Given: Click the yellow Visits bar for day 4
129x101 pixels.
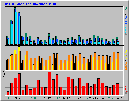Looking at the screenshot, I should (x=19, y=58).
